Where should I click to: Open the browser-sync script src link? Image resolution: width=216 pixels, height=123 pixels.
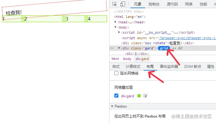pos(187,38)
